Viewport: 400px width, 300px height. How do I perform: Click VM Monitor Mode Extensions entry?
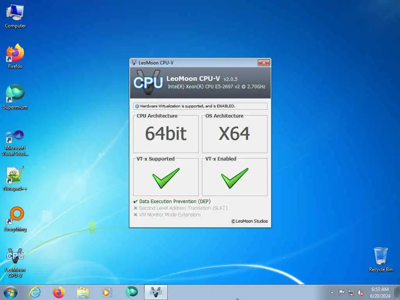point(167,215)
